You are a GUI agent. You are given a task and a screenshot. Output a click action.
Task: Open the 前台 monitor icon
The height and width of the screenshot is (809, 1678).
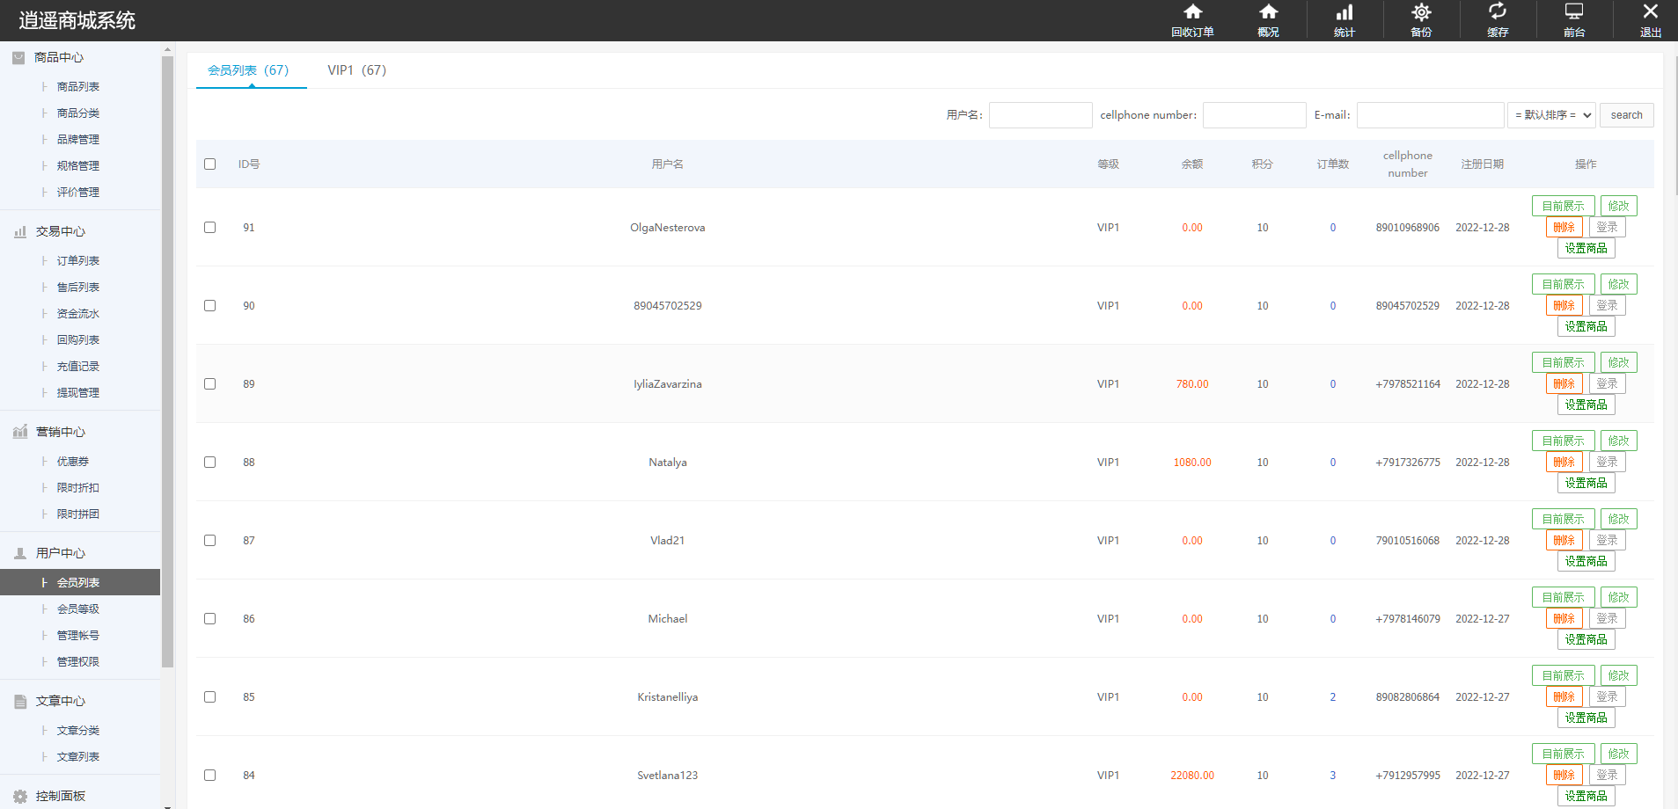pyautogui.click(x=1574, y=12)
